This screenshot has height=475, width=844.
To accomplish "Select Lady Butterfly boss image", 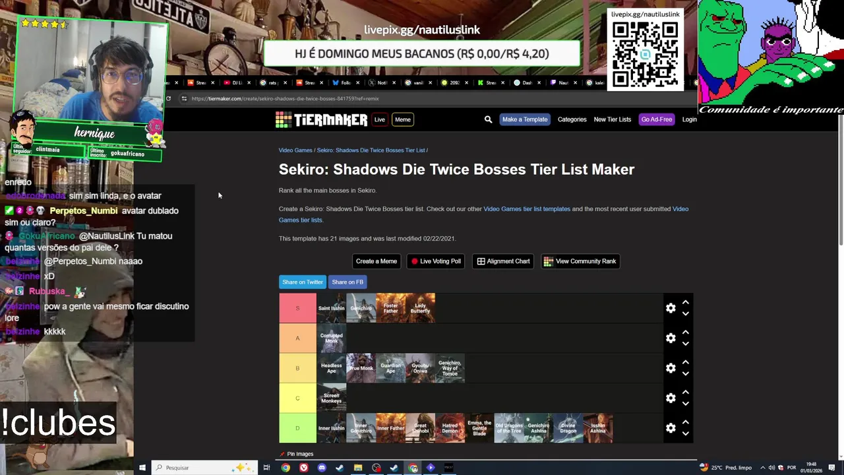I will click(x=420, y=308).
